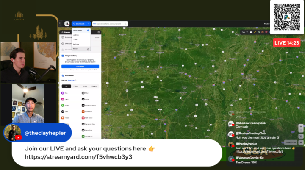305x170 pixels.
Task: Click the LIVE 14:23 indicator
Action: 287,43
